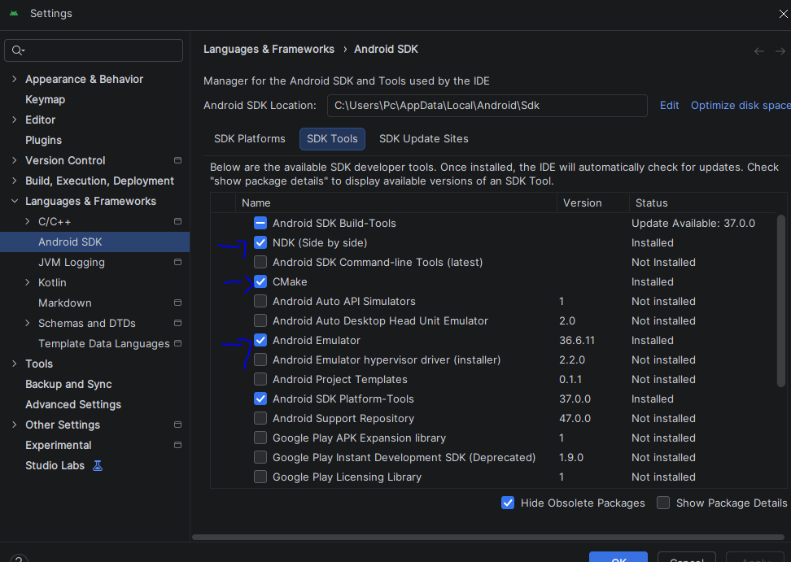791x562 pixels.
Task: Click the horizontal scrollbar at bottom
Action: pyautogui.click(x=487, y=538)
